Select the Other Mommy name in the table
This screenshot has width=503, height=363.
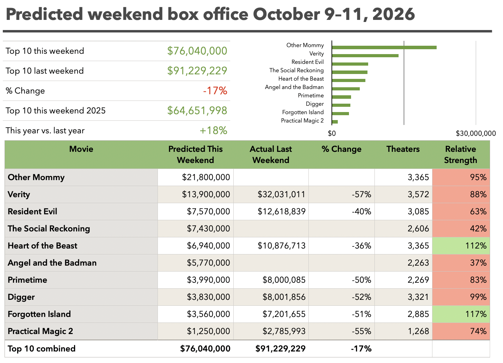[x=36, y=177]
